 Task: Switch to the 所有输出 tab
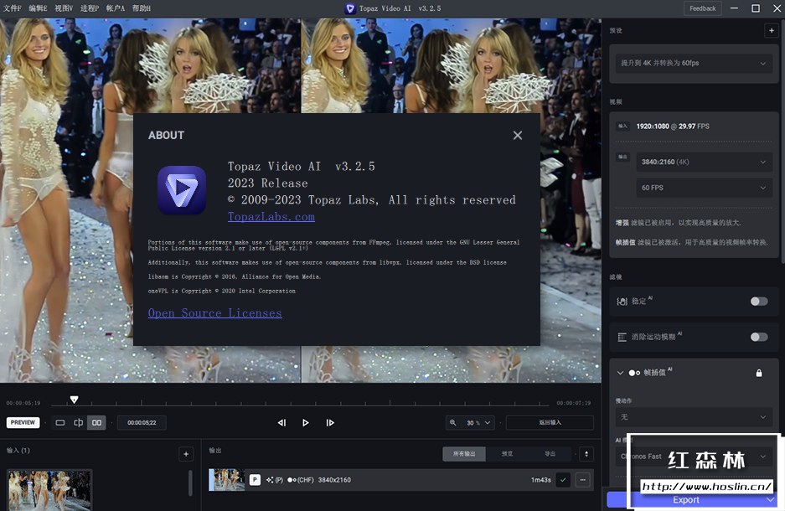click(464, 454)
